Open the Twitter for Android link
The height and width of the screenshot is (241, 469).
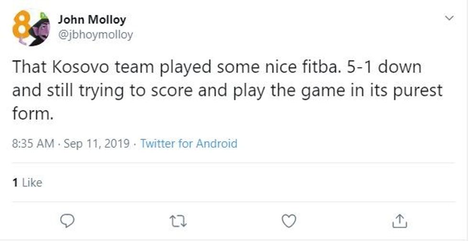coord(189,143)
